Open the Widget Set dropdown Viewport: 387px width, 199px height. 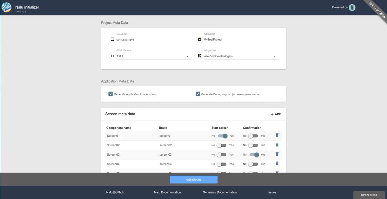click(241, 56)
